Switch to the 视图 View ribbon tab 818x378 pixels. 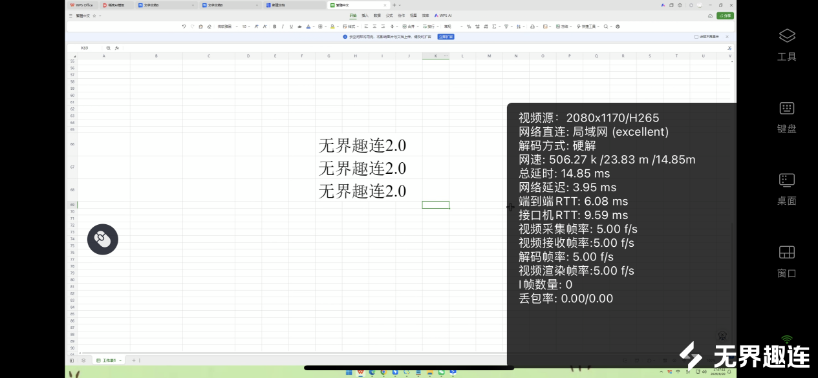pos(413,15)
